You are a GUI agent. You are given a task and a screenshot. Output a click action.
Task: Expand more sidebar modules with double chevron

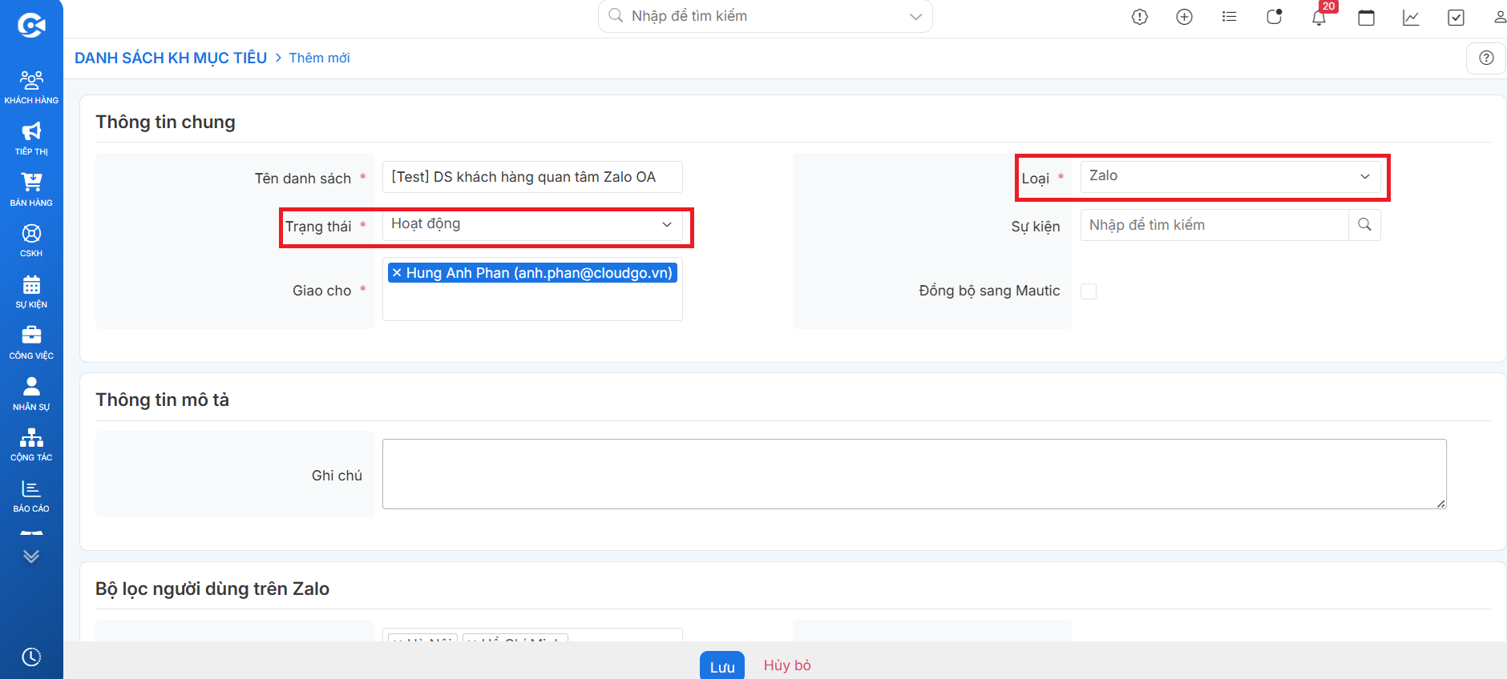[31, 556]
